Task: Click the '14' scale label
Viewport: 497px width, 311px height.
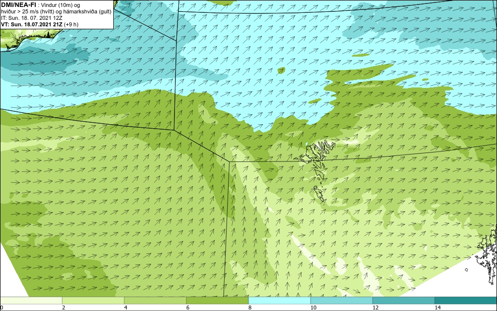Action: click(x=438, y=308)
